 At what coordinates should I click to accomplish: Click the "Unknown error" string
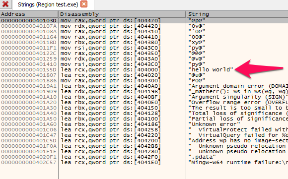click(x=214, y=124)
